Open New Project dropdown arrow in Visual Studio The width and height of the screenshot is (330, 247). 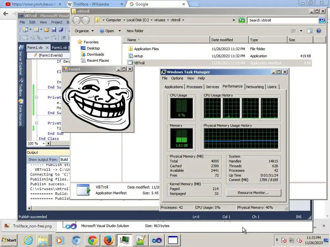[x=31, y=30]
